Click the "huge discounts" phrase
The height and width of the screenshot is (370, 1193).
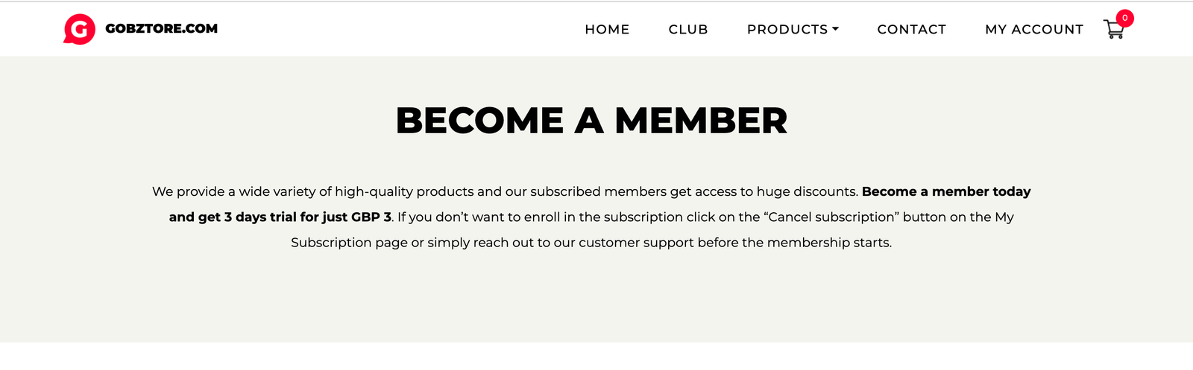click(x=808, y=191)
